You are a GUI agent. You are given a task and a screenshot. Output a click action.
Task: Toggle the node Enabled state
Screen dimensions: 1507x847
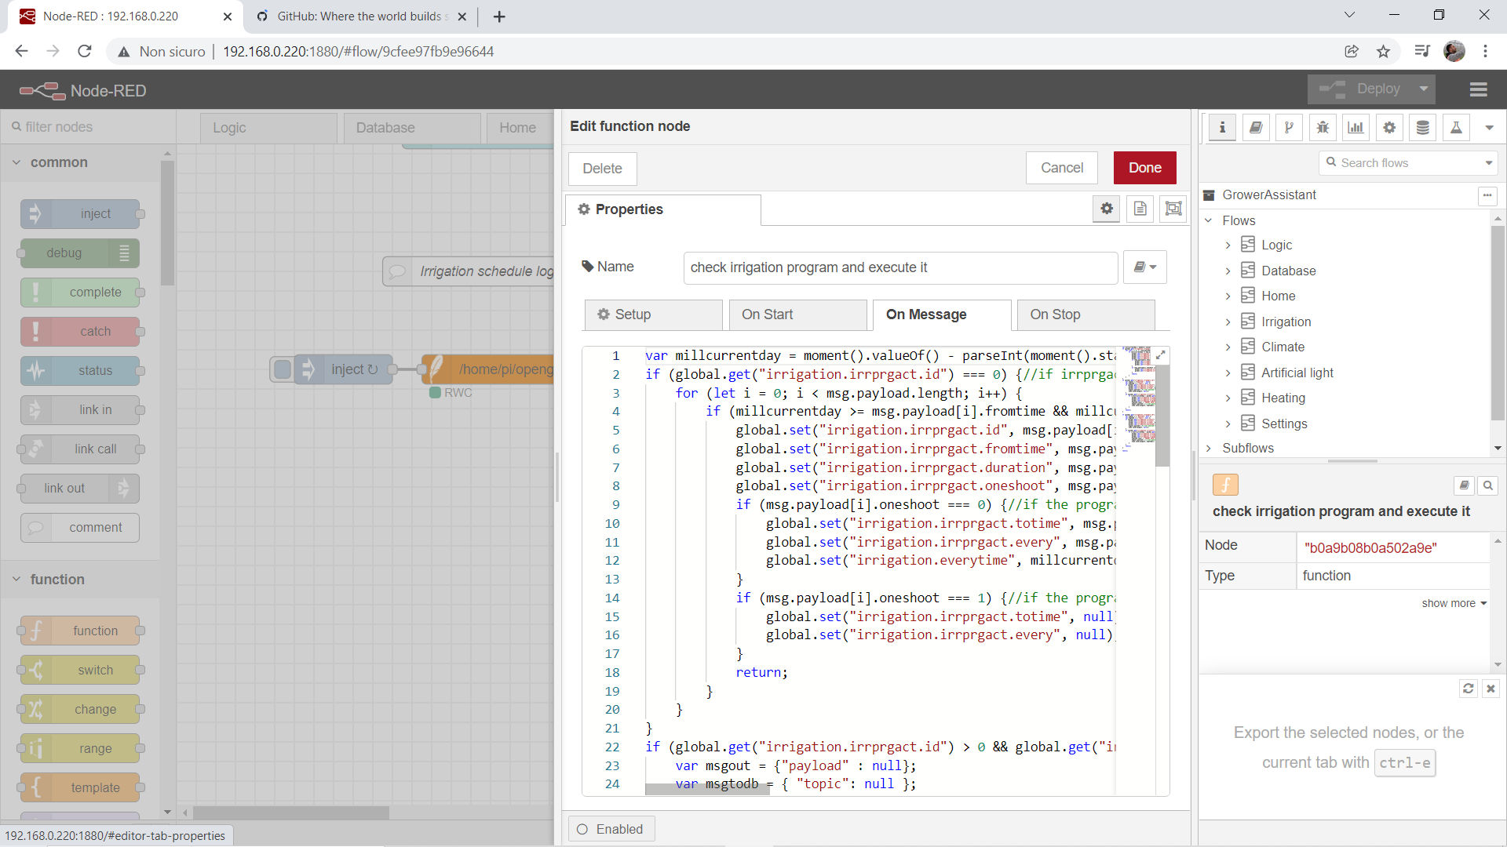coord(611,829)
